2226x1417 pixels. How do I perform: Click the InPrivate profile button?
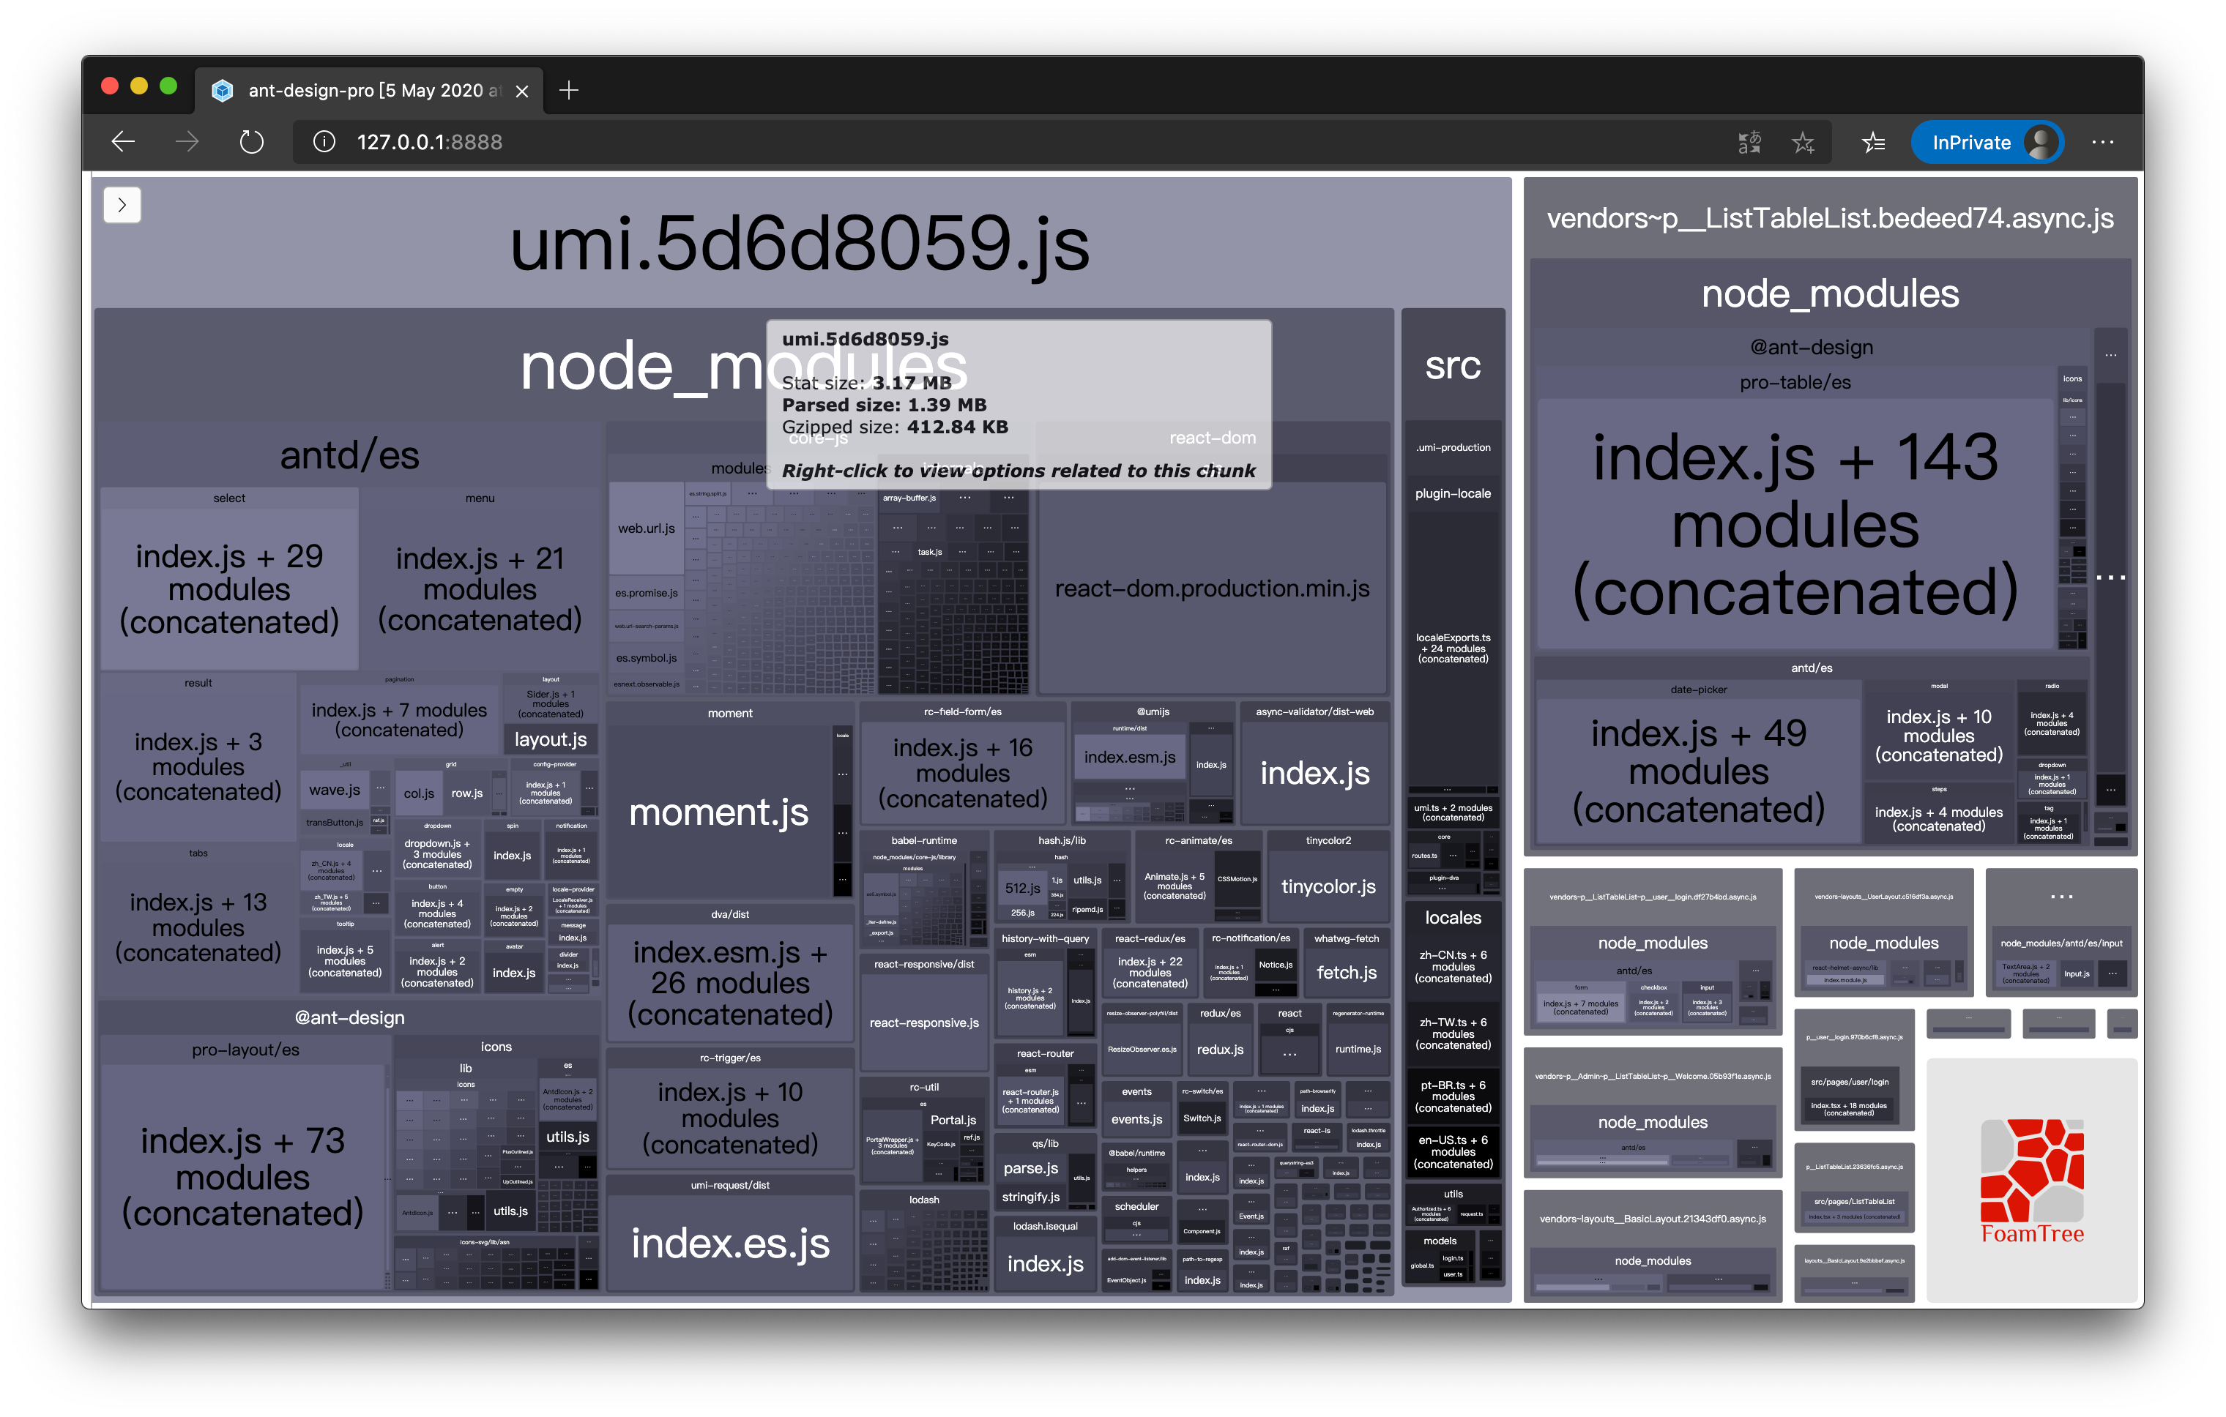tap(1987, 142)
